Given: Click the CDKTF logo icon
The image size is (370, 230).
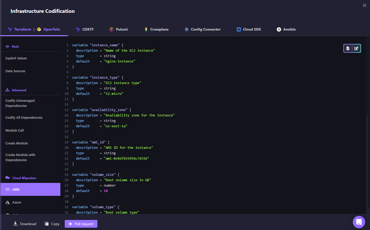Looking at the screenshot, I should (78, 29).
